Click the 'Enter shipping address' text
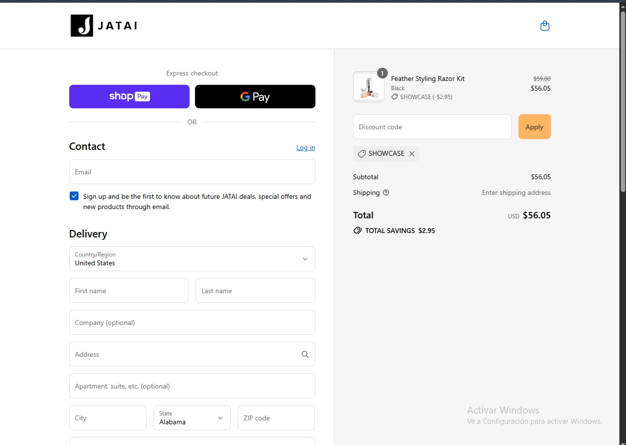626x445 pixels. tap(516, 193)
